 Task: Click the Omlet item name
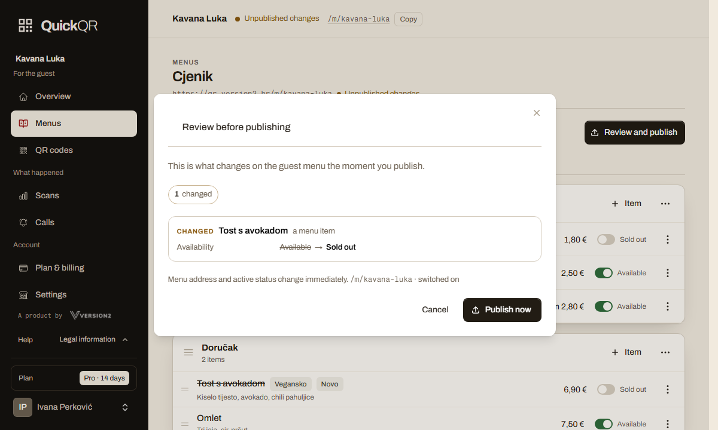[x=209, y=418]
